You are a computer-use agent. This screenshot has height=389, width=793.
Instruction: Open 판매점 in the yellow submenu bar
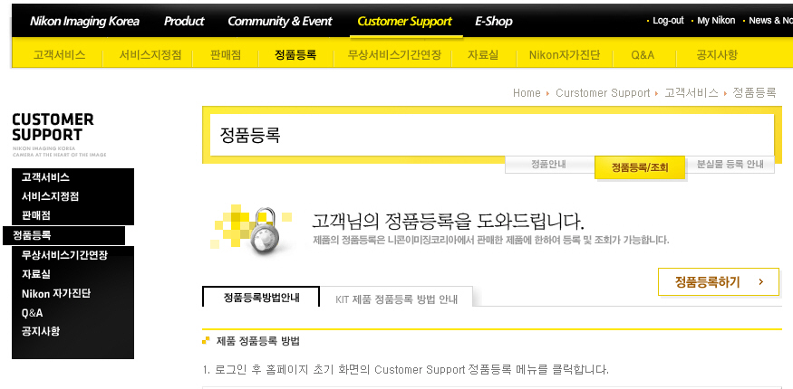coord(226,54)
